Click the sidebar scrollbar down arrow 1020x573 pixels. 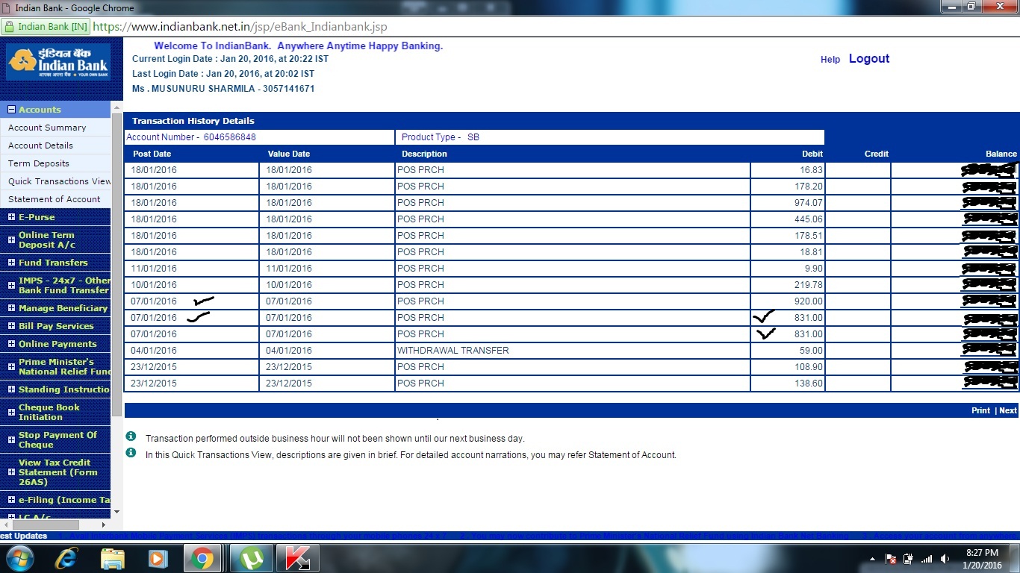[x=116, y=512]
